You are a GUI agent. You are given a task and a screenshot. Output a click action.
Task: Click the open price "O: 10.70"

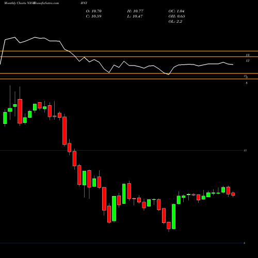[94, 11]
